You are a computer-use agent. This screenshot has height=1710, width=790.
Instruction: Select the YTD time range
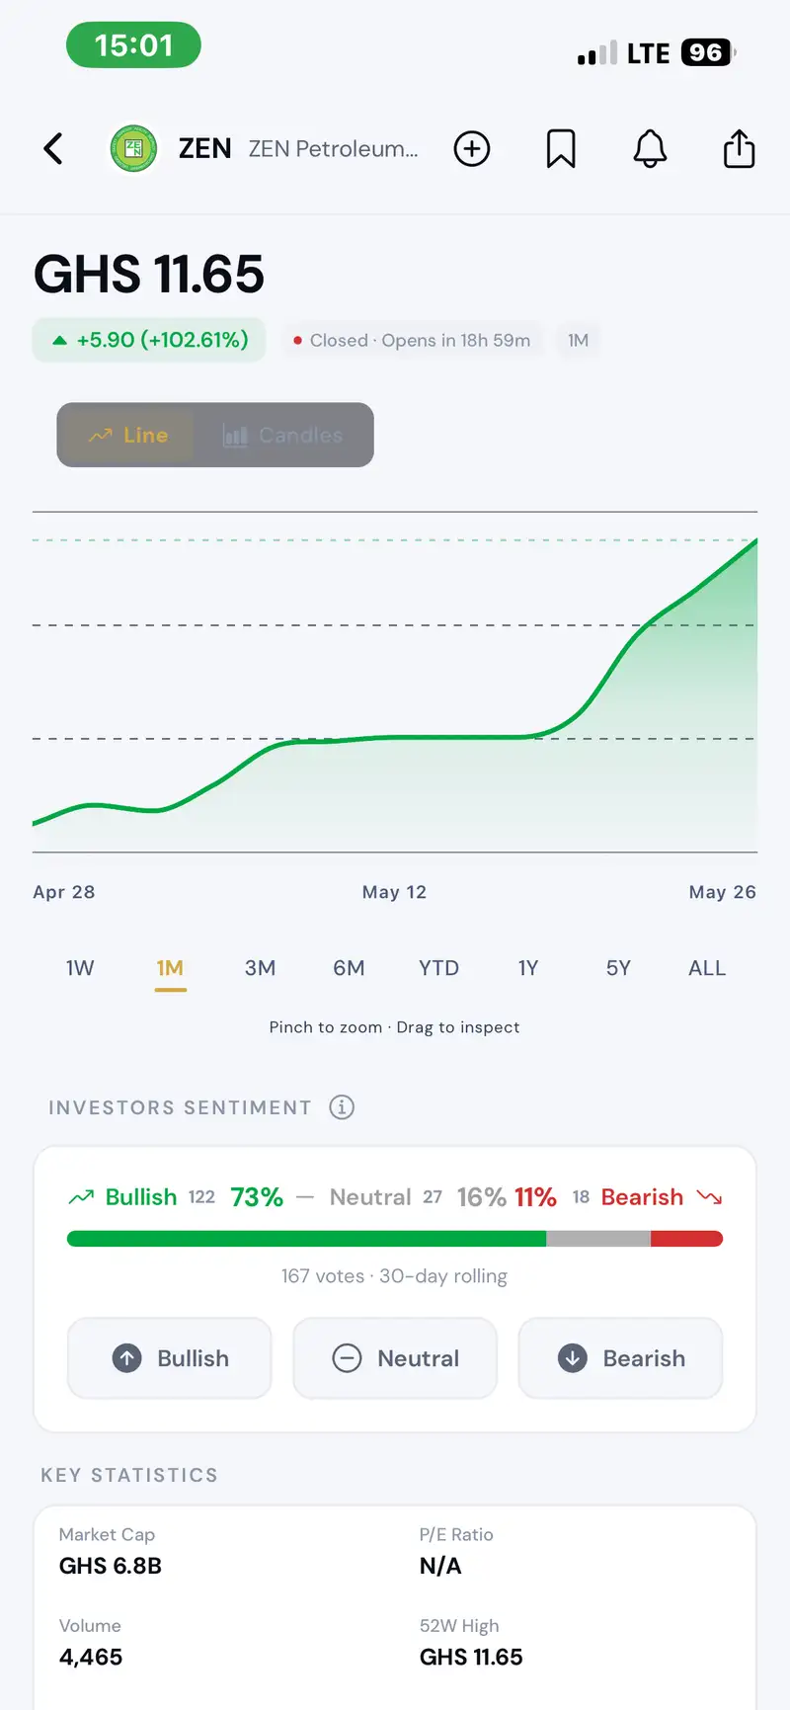point(438,968)
